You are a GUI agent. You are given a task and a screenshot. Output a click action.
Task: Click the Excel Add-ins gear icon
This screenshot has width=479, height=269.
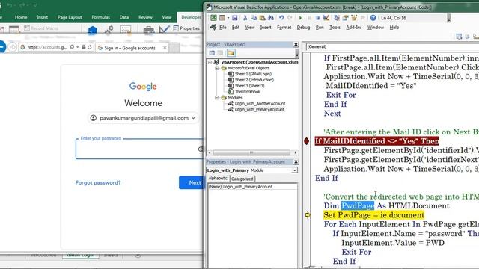point(109,30)
